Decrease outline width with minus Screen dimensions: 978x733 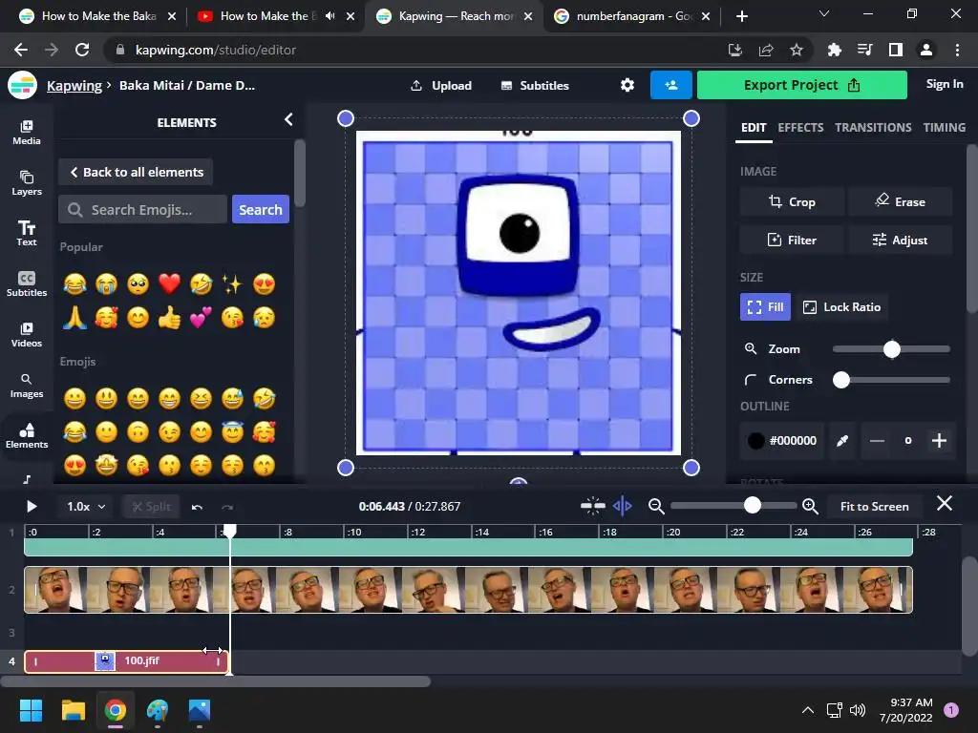[877, 441]
